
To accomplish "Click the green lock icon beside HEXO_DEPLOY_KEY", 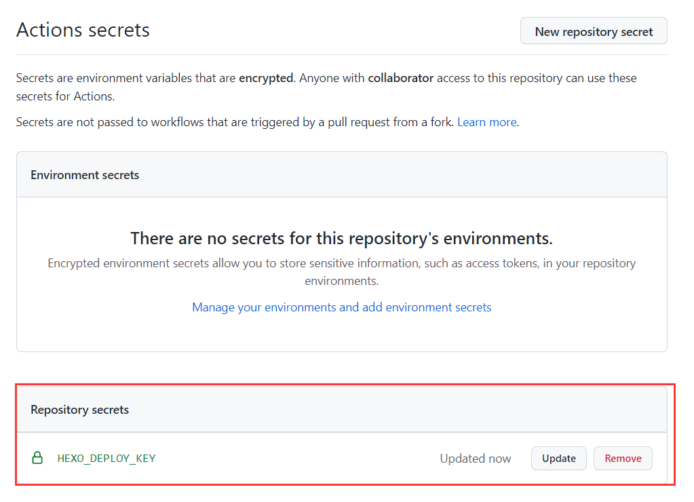I will (x=38, y=458).
